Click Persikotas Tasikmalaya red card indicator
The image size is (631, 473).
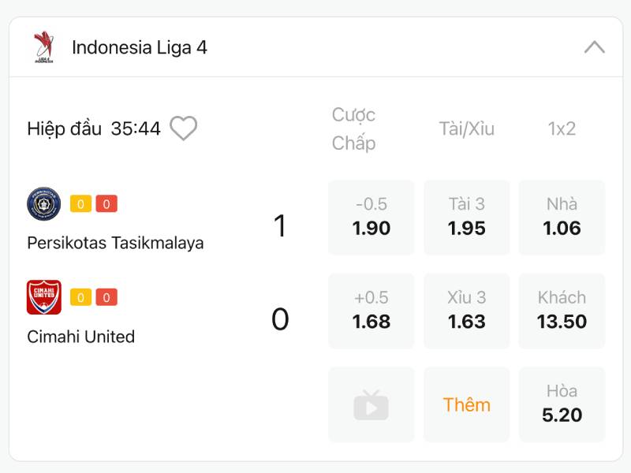[106, 204]
